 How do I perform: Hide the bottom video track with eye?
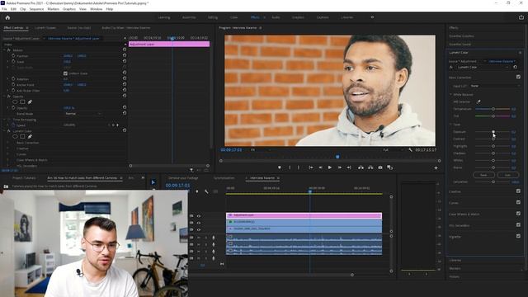click(199, 229)
